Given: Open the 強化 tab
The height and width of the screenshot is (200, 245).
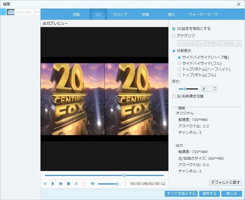Looking at the screenshot, I should 171,15.
